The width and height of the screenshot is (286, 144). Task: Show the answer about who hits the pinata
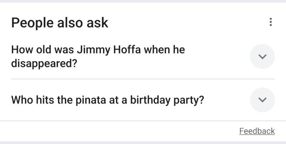tap(108, 100)
